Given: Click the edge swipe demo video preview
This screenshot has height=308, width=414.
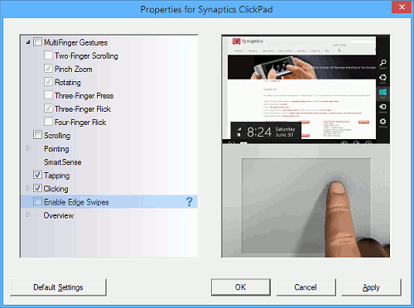Looking at the screenshot, I should tap(306, 89).
